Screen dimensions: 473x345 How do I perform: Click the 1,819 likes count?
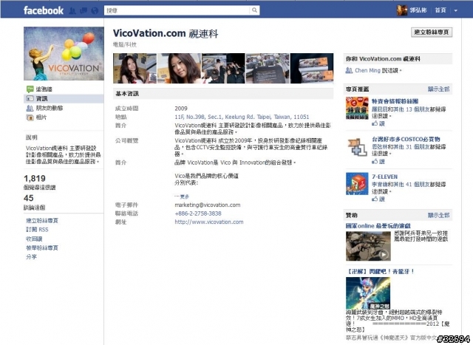click(35, 178)
